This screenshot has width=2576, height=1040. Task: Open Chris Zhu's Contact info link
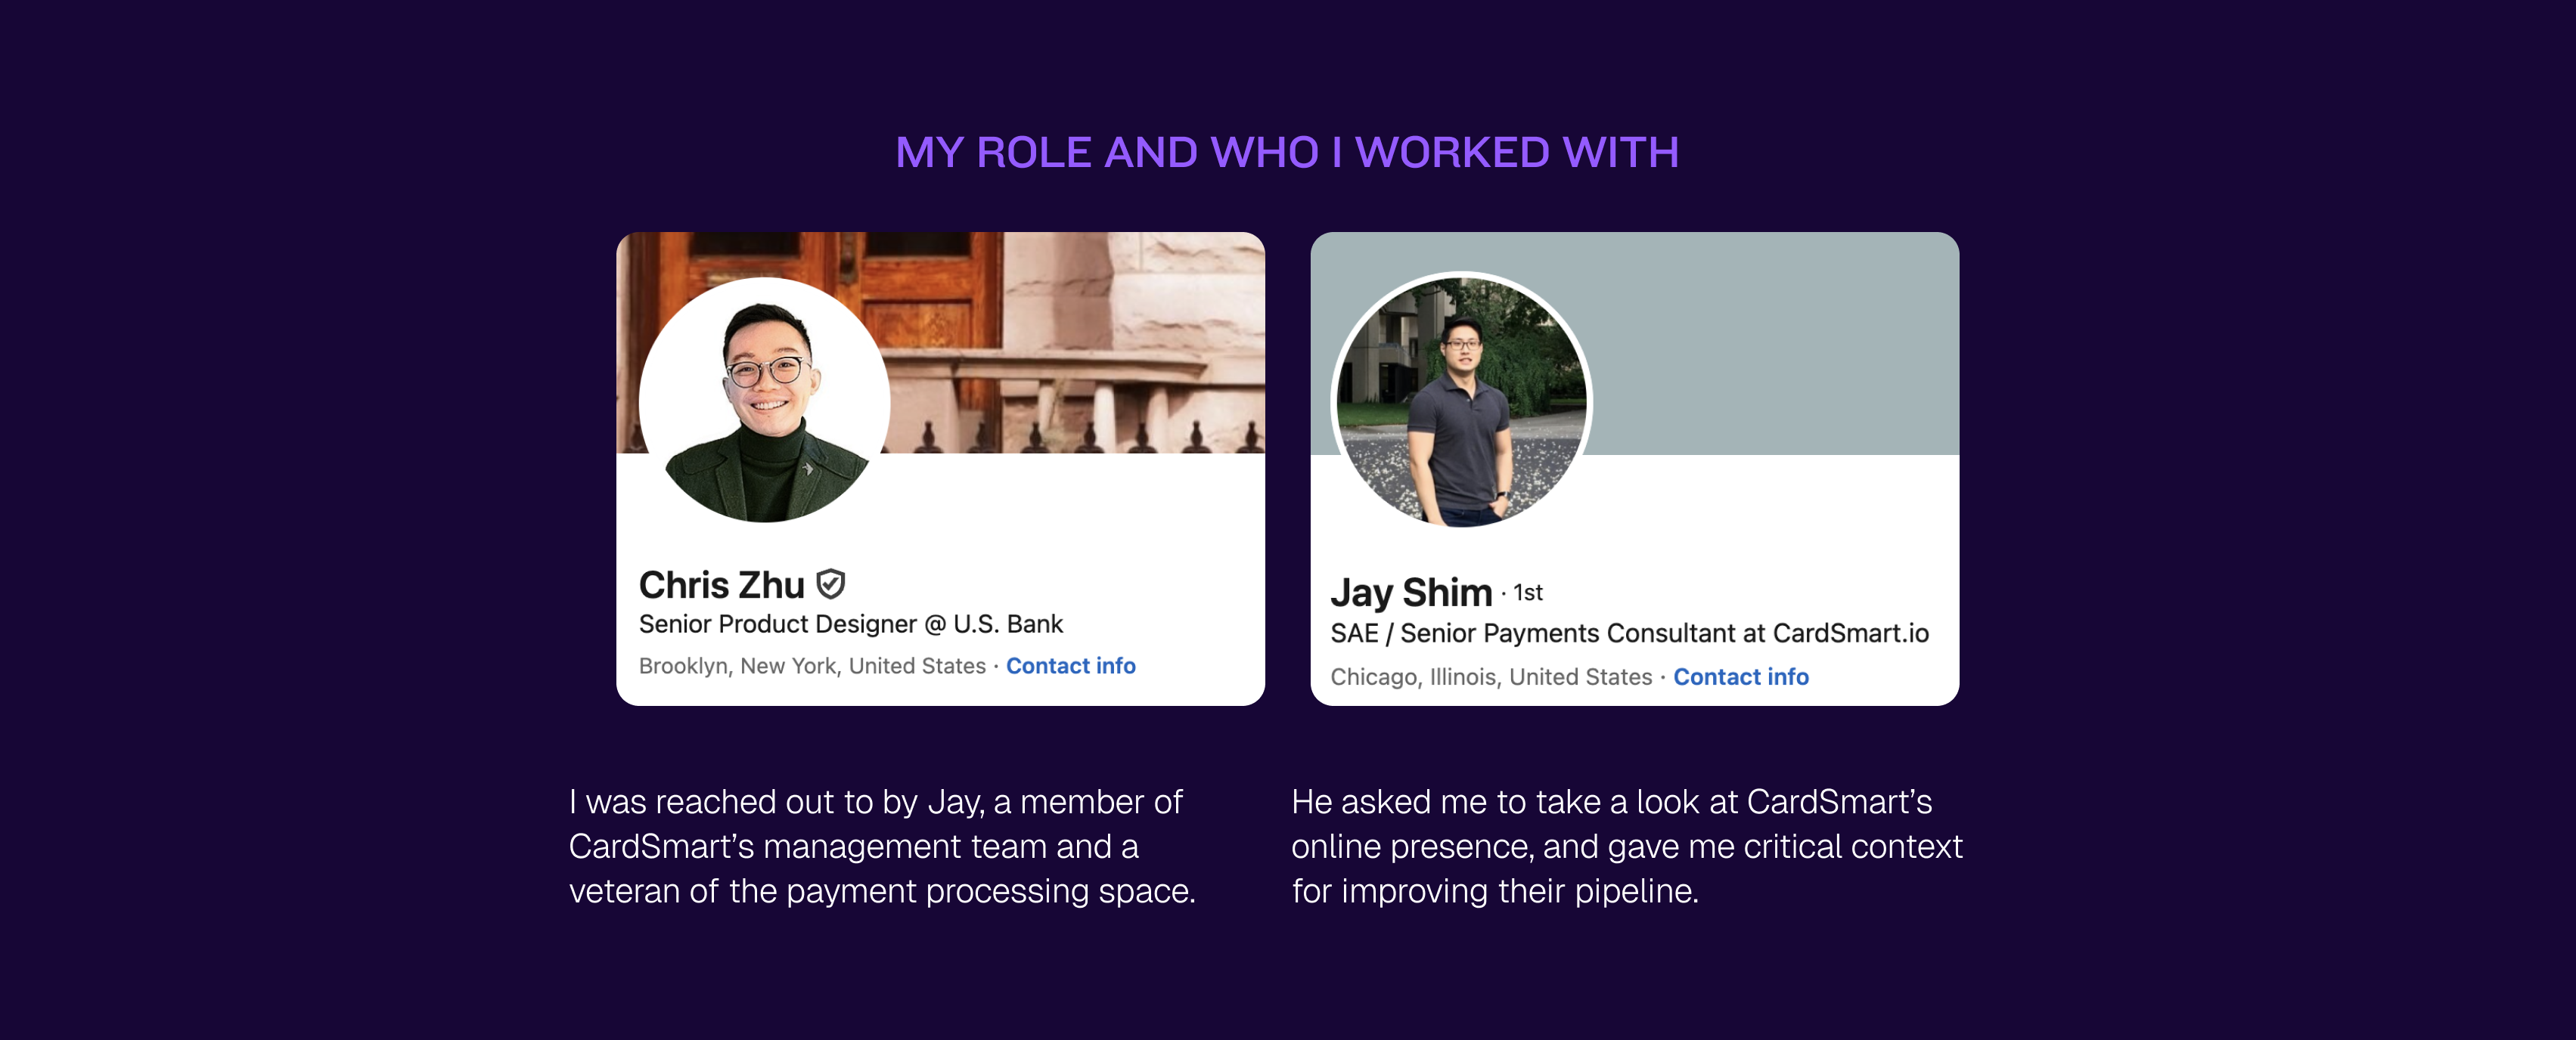tap(1070, 665)
